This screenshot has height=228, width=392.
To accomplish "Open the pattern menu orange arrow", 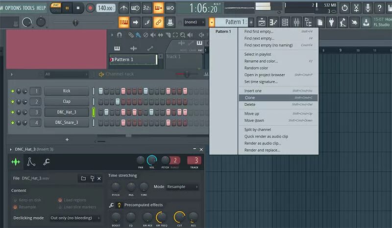I will pos(212,22).
